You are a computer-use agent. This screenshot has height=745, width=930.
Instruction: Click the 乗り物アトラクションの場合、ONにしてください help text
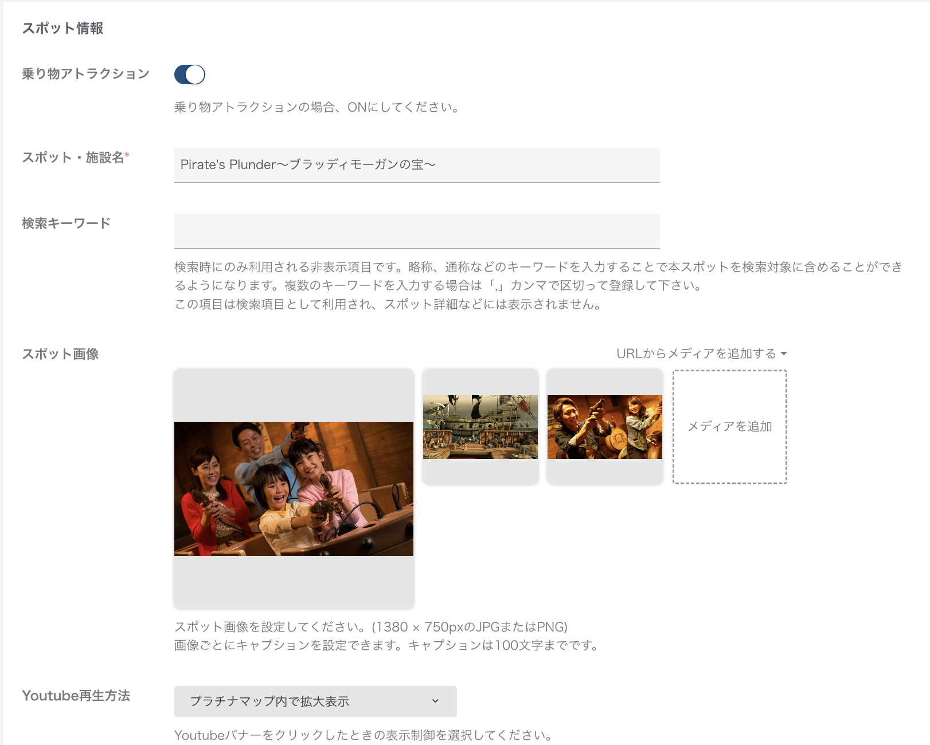(x=317, y=107)
